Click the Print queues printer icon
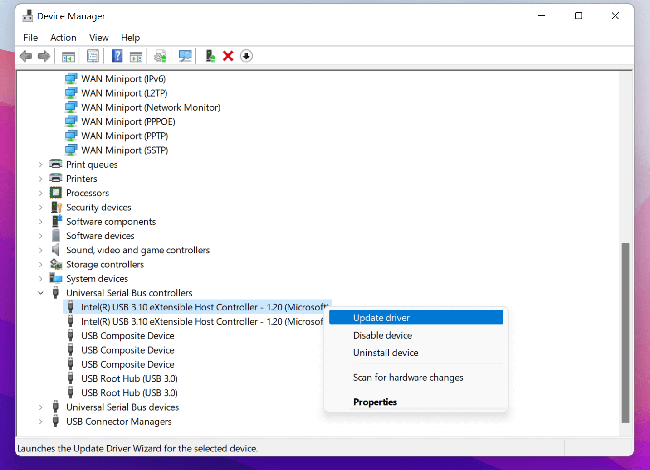Viewport: 650px width, 470px height. click(x=56, y=164)
